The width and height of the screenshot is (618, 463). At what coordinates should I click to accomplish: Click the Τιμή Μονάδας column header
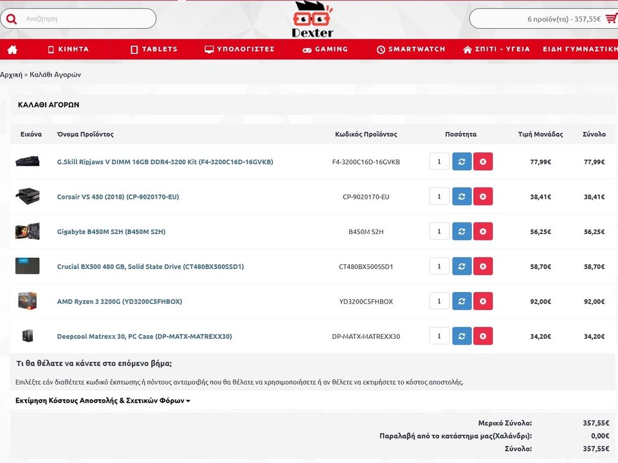tap(540, 134)
